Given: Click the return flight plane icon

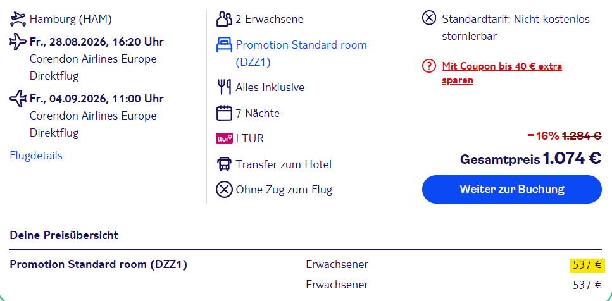Looking at the screenshot, I should pyautogui.click(x=18, y=98).
